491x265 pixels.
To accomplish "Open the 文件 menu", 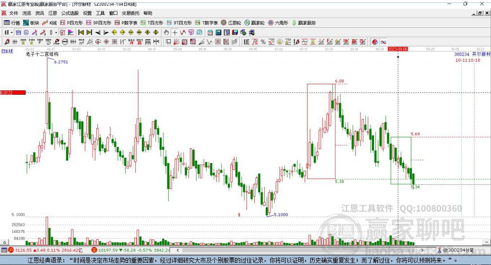I will (x=13, y=13).
